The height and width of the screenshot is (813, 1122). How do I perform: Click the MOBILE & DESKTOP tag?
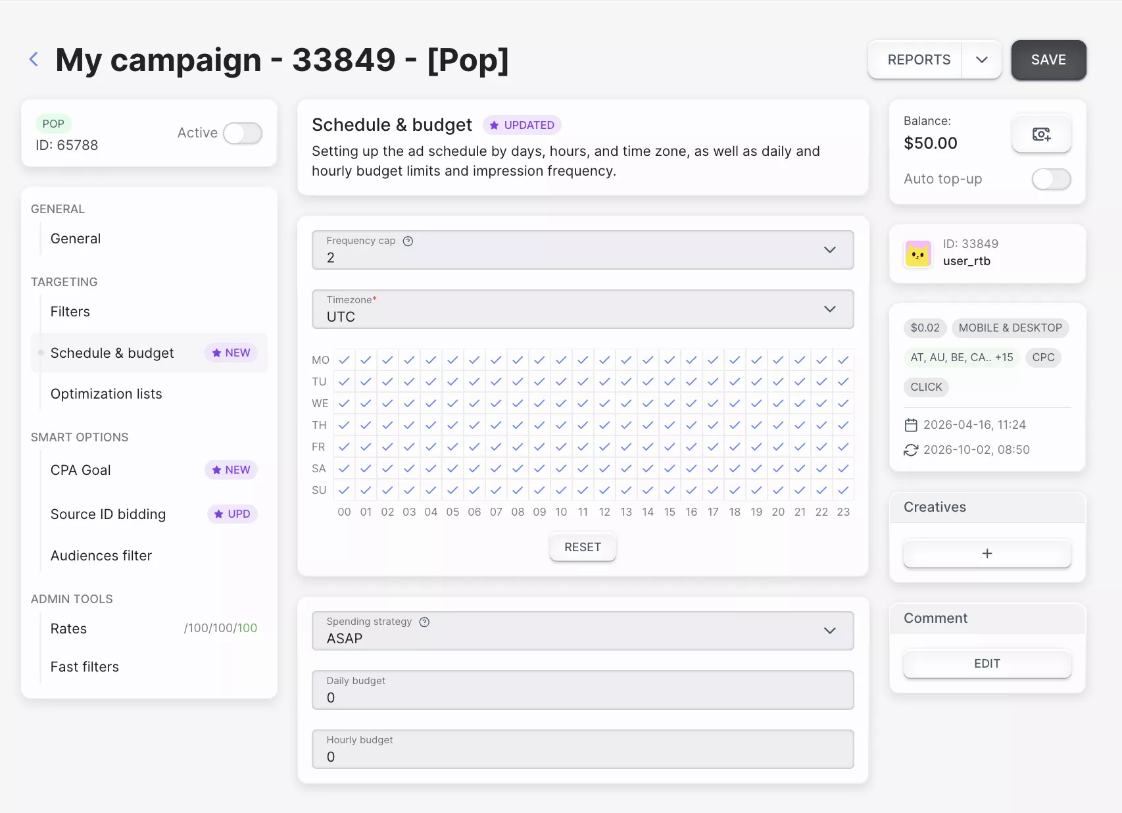tap(1010, 328)
